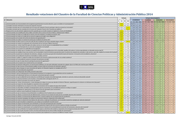Click the green EGRESADOS group header
Screen dimensions: 179x118
tap(159, 20)
